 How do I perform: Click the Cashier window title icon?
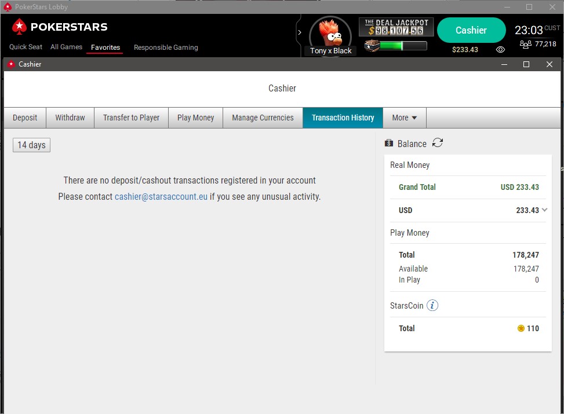point(11,64)
